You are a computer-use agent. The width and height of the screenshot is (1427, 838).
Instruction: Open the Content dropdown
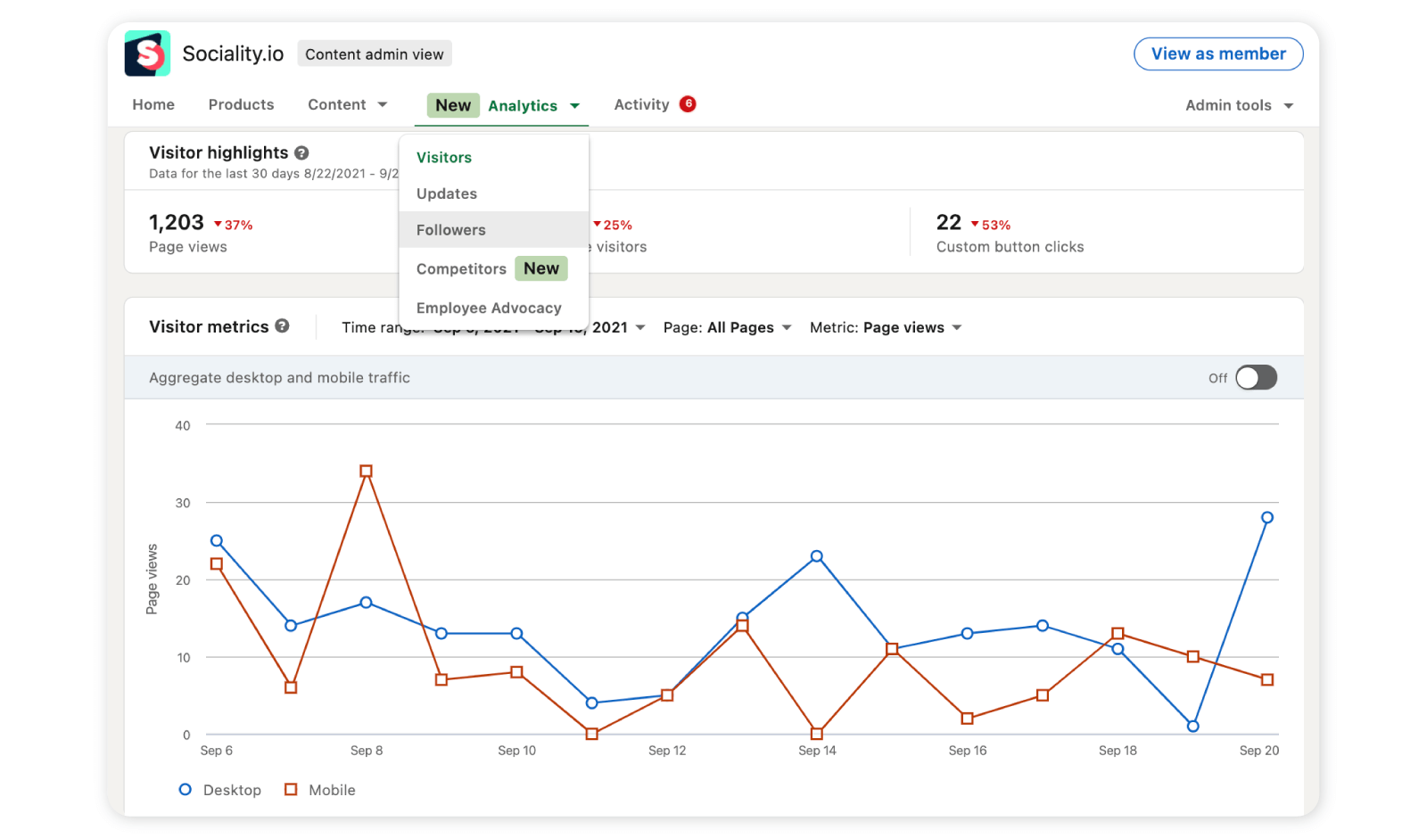[x=347, y=104]
